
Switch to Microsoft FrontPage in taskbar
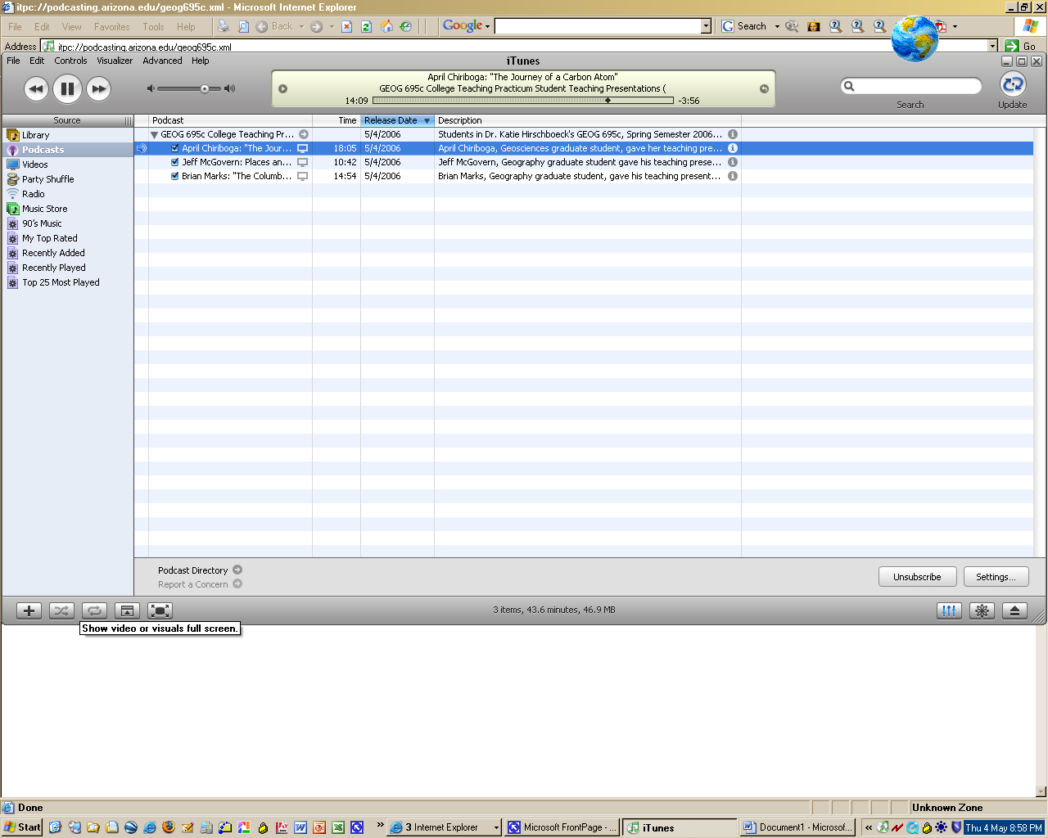pos(562,827)
